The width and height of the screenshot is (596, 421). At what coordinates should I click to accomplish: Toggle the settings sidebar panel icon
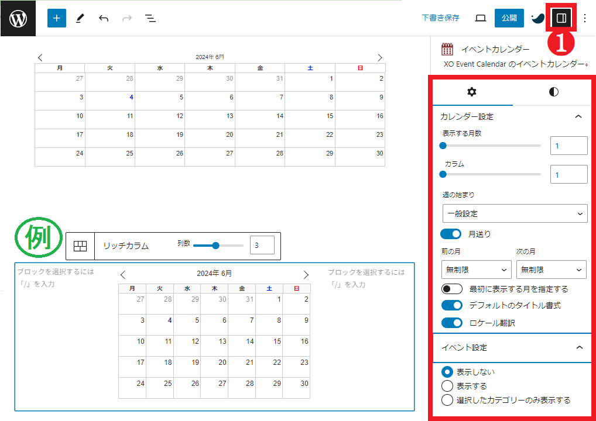click(x=561, y=18)
